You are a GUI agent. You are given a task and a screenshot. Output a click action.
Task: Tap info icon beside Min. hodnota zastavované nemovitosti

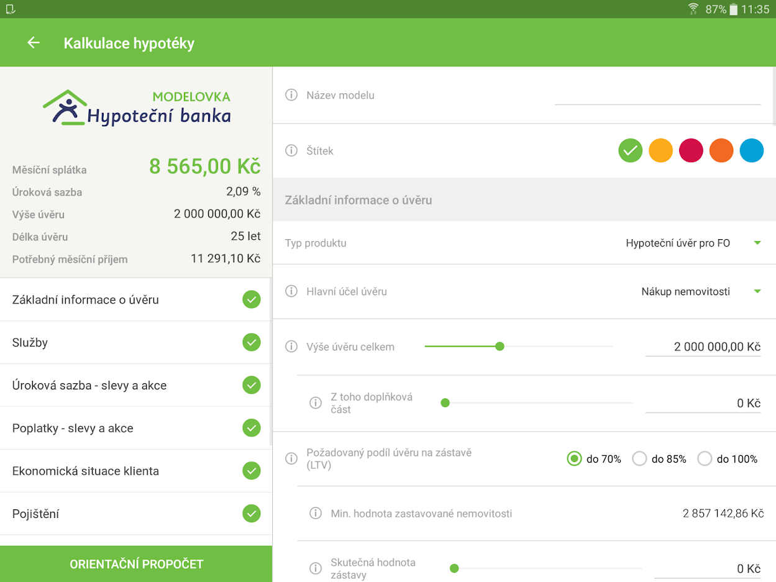[316, 514]
